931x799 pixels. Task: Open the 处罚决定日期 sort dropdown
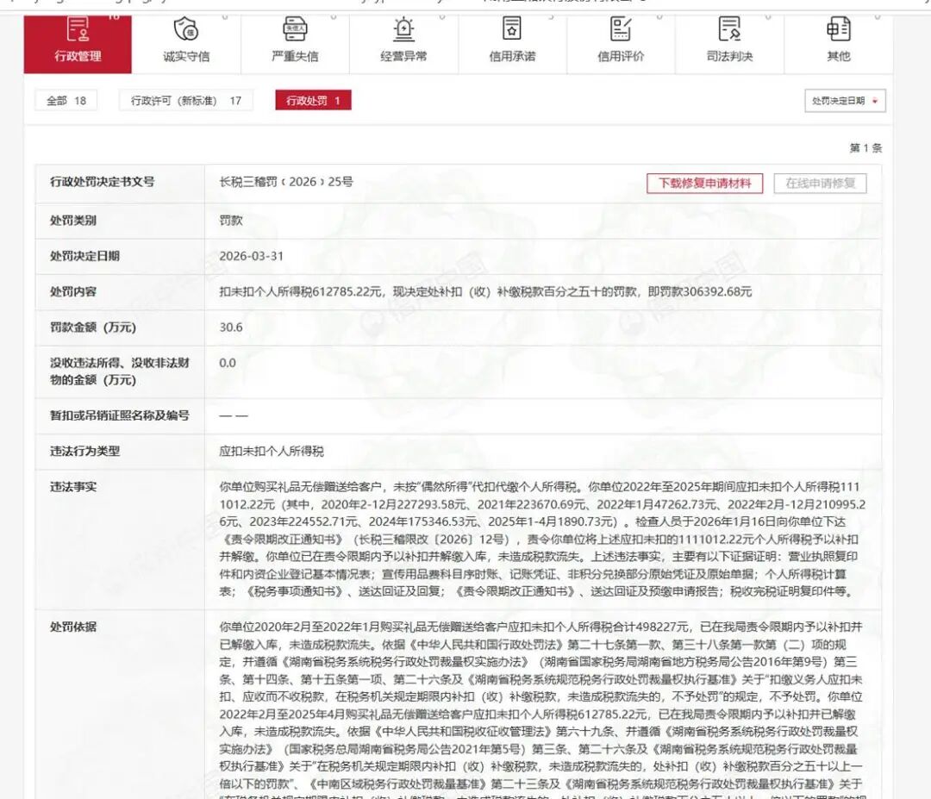pyautogui.click(x=844, y=101)
